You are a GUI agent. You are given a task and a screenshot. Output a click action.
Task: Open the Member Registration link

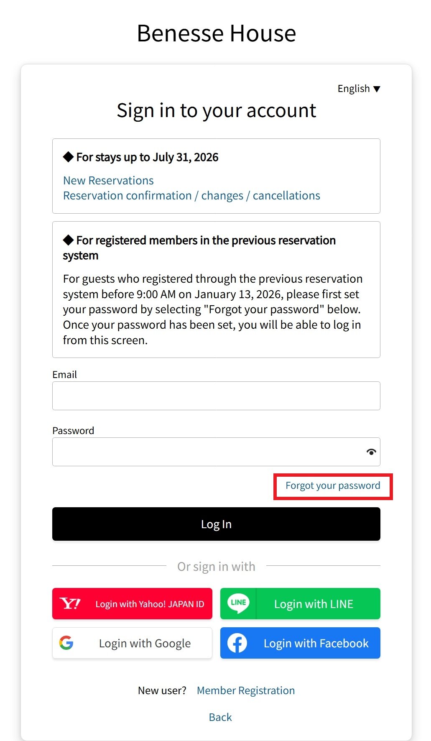(246, 690)
